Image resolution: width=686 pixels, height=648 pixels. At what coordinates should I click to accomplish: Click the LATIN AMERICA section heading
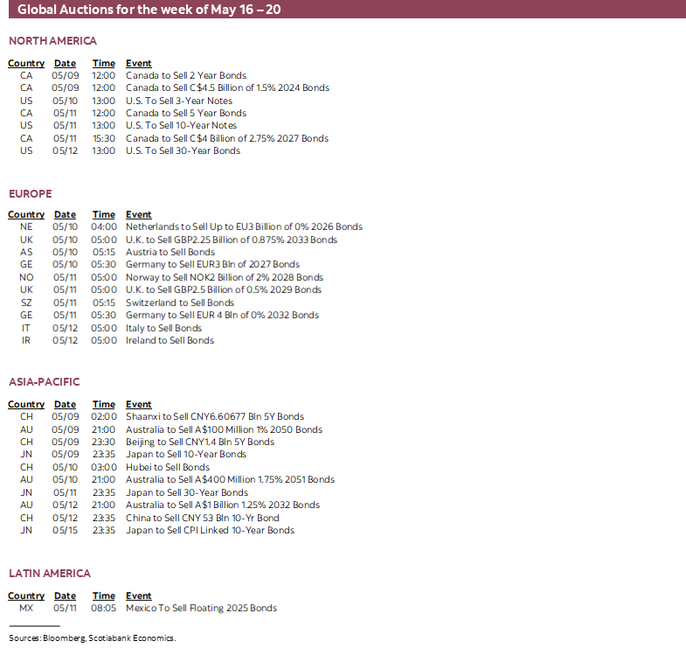[50, 574]
